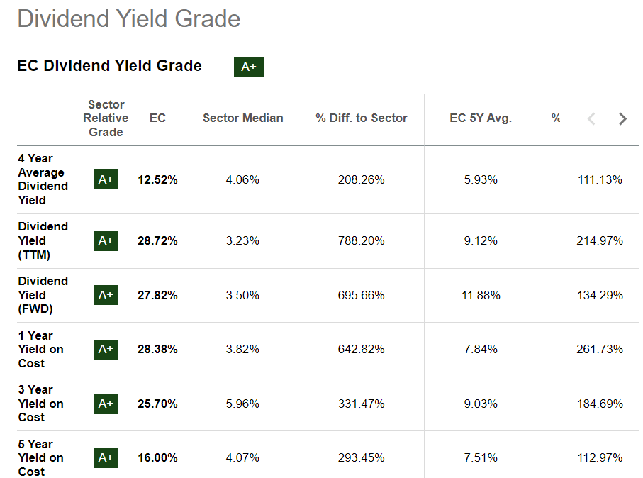Click the A+ badge for 5 Year Yield on Cost
Screen dimensions: 643x478
[x=105, y=457]
